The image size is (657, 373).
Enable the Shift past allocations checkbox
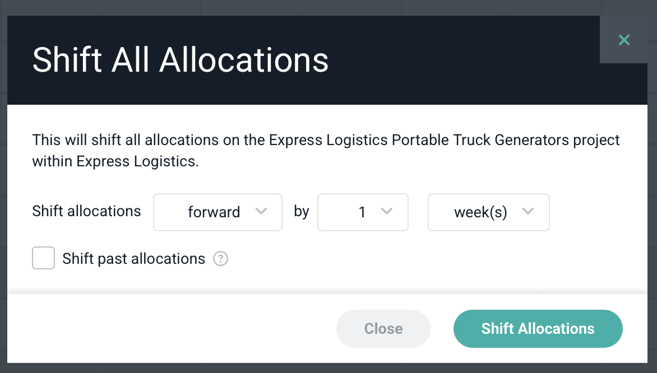point(43,259)
